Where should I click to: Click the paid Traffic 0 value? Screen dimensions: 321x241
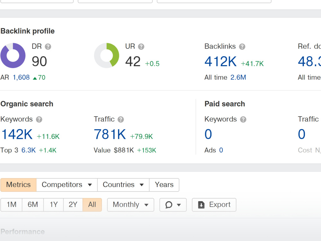click(x=301, y=134)
